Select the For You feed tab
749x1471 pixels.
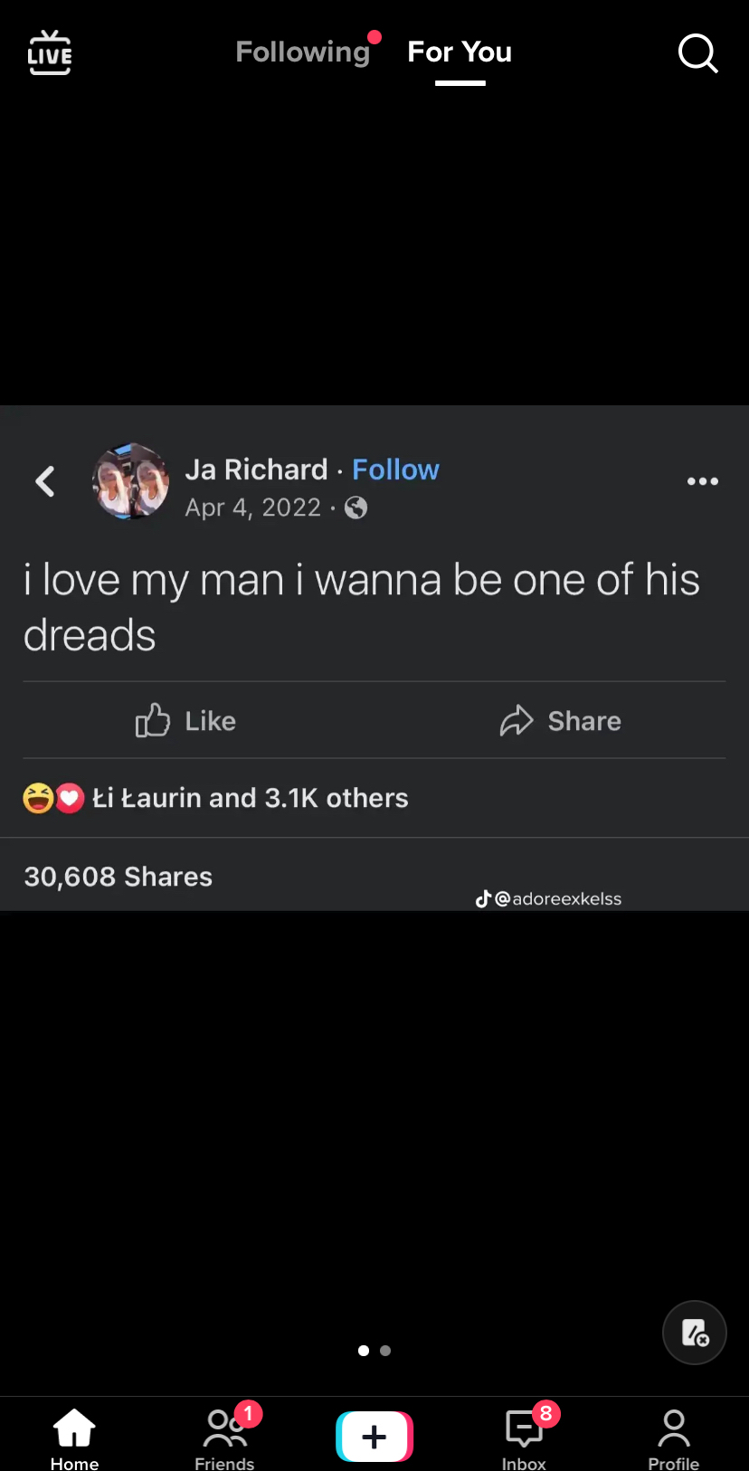tap(460, 52)
